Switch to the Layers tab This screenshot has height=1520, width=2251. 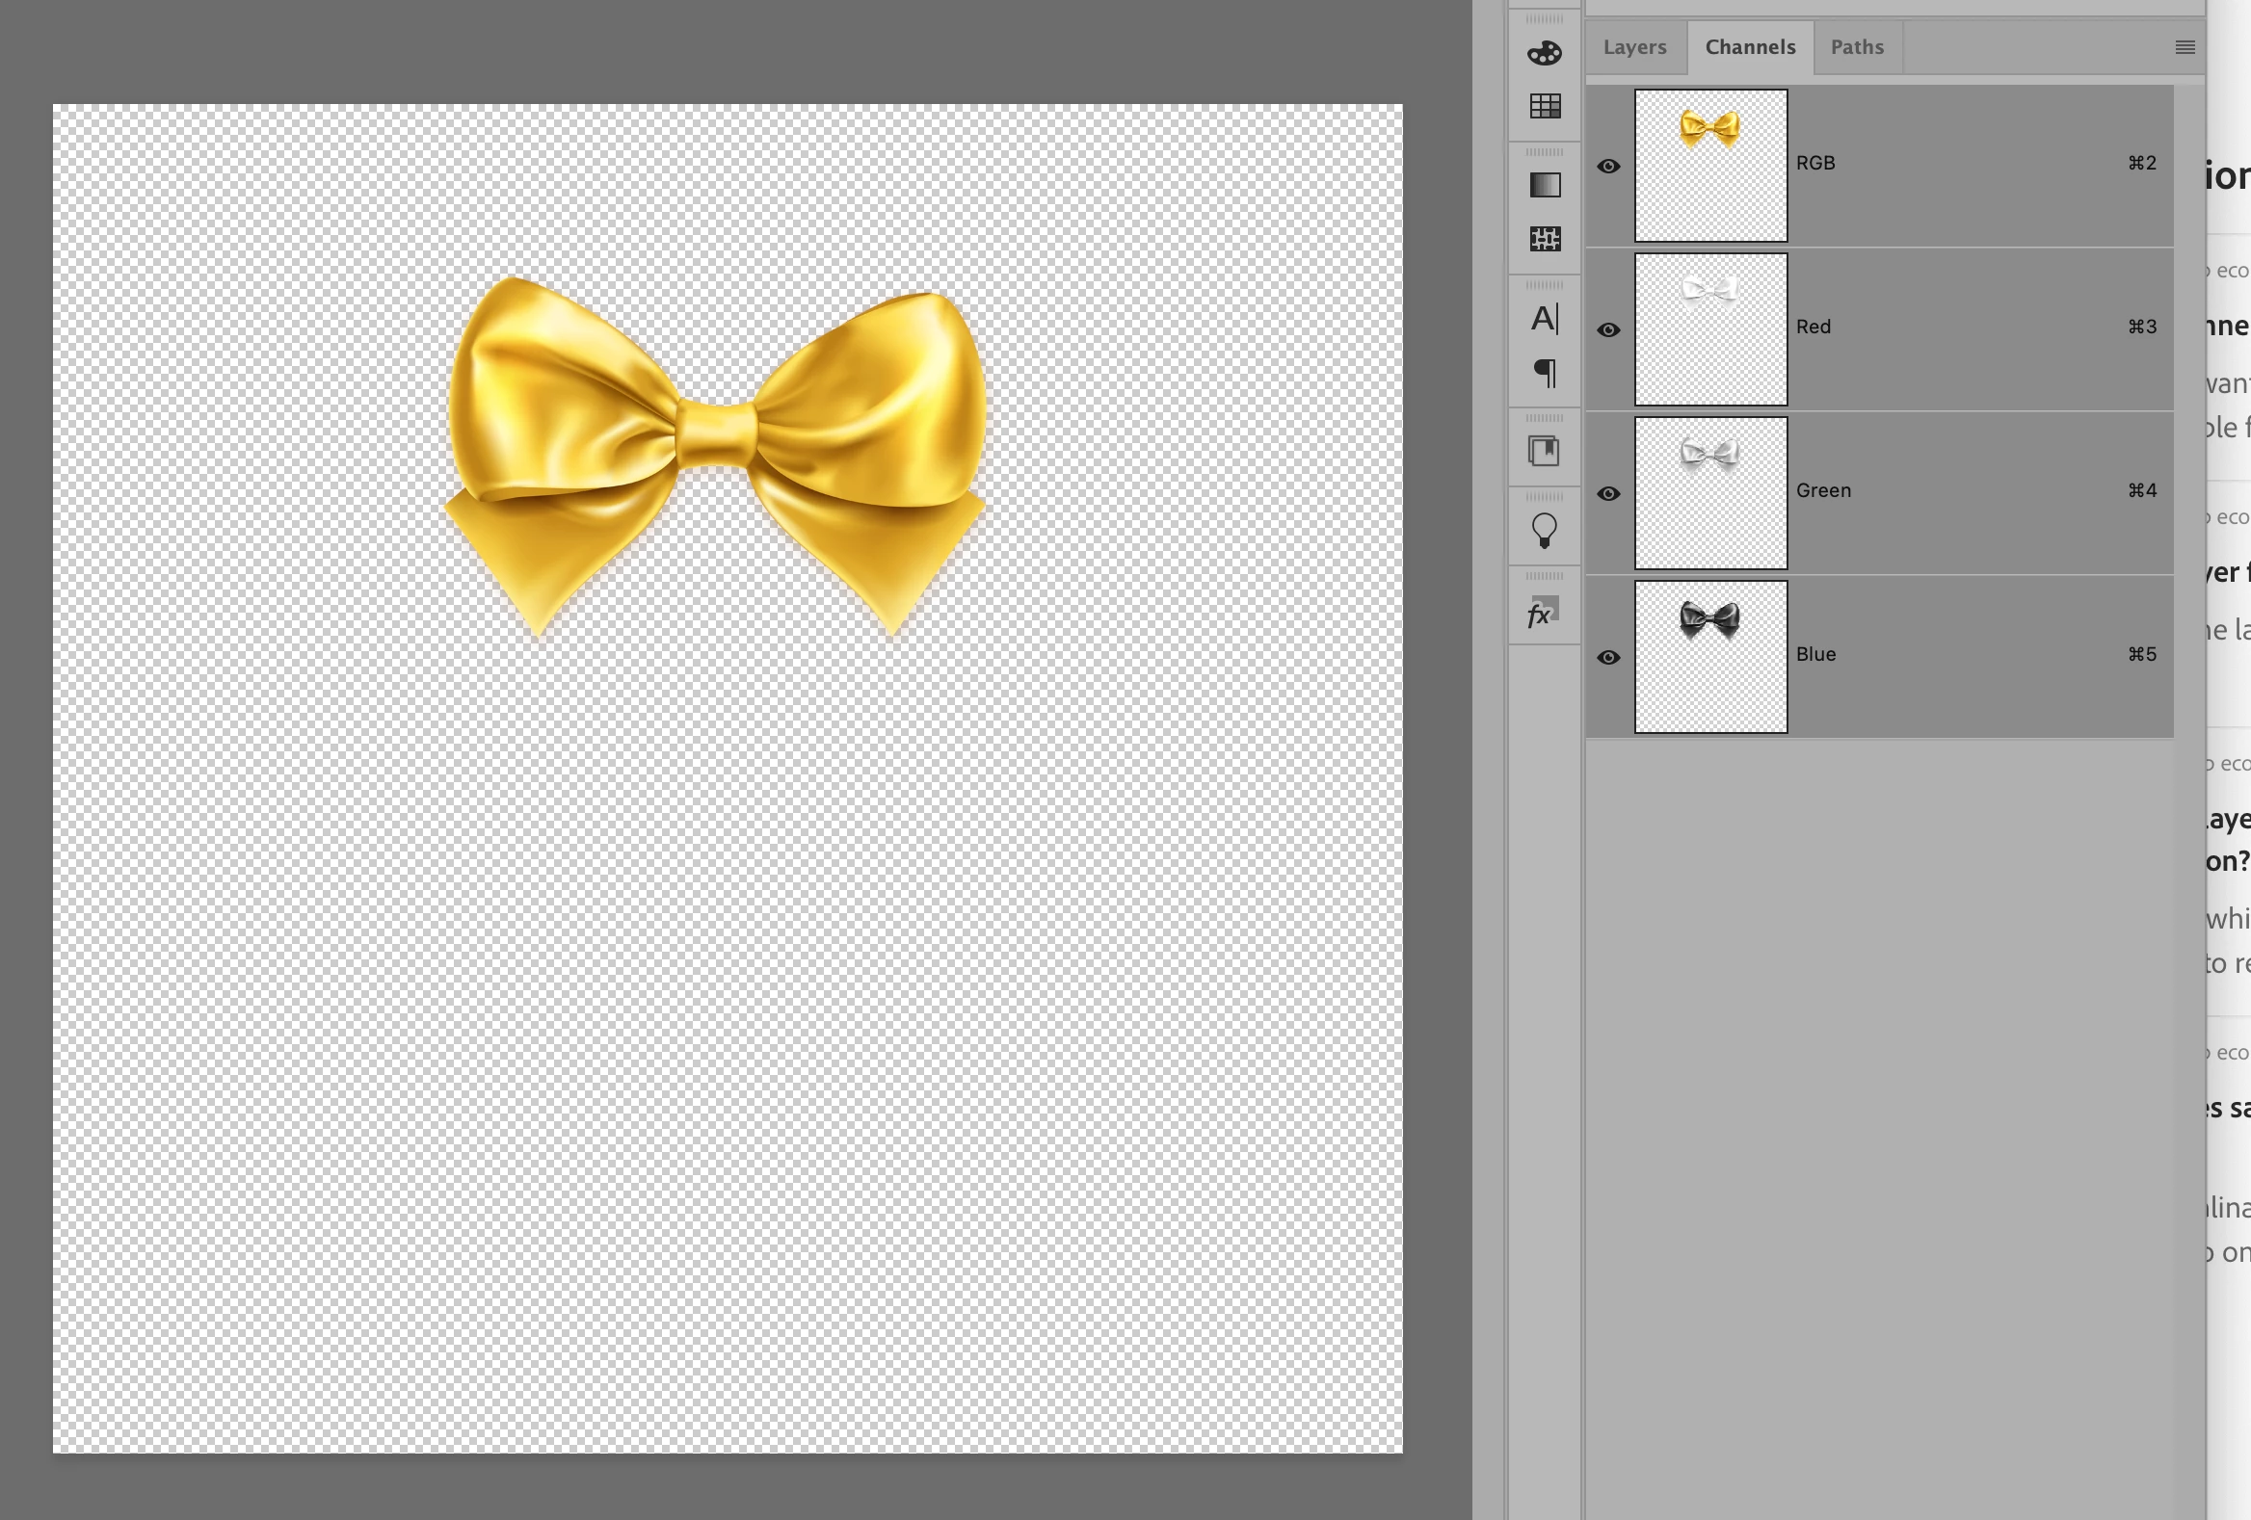click(x=1634, y=47)
